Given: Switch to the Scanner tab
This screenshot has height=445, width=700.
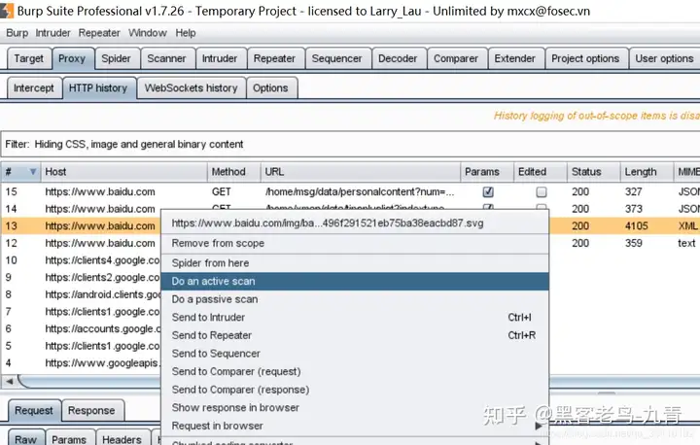Looking at the screenshot, I should (x=167, y=58).
